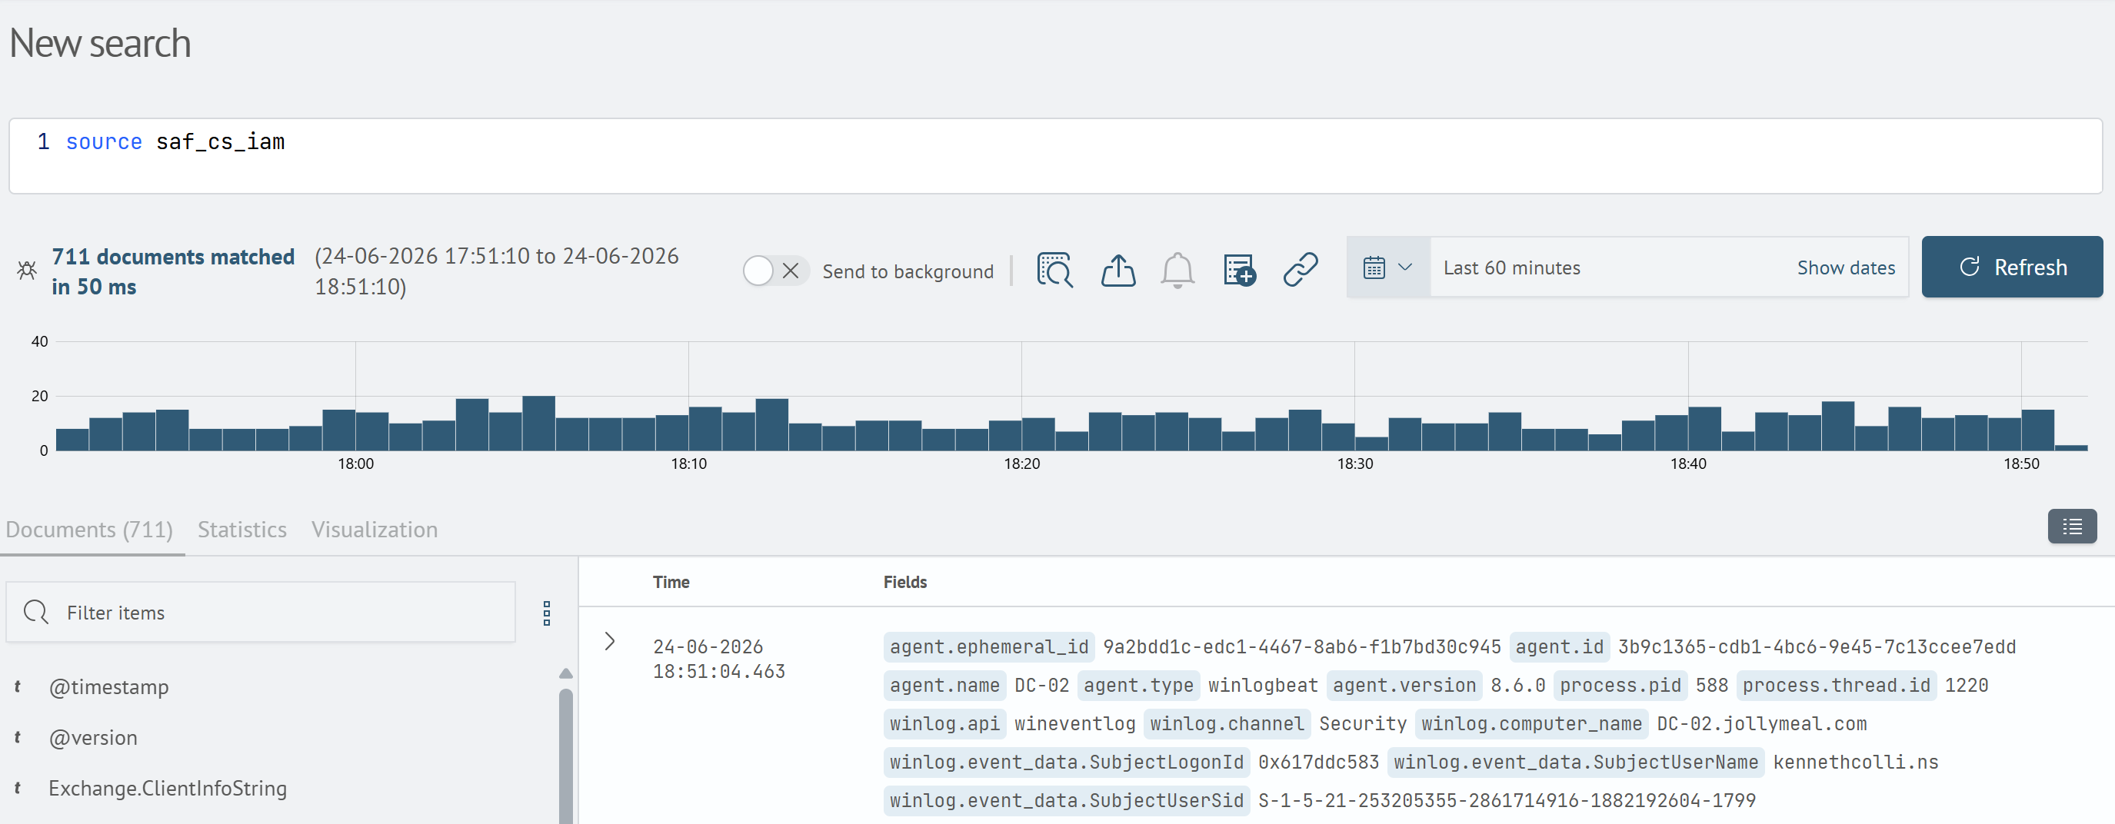
Task: Open the calendar quick-range dropdown
Action: [1387, 267]
